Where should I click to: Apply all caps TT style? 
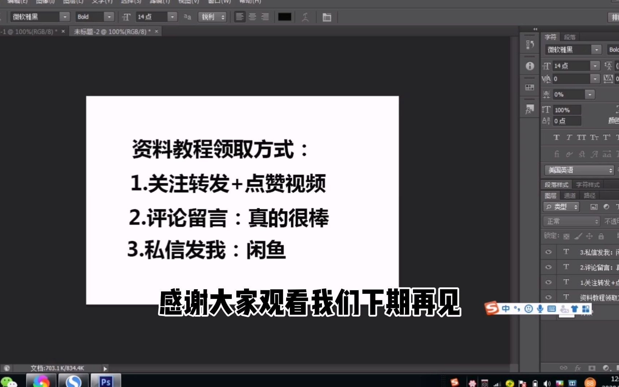tap(581, 137)
